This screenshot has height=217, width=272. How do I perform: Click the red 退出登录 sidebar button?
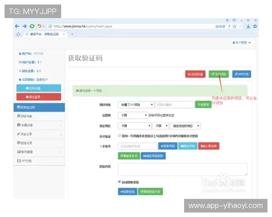tap(39, 97)
